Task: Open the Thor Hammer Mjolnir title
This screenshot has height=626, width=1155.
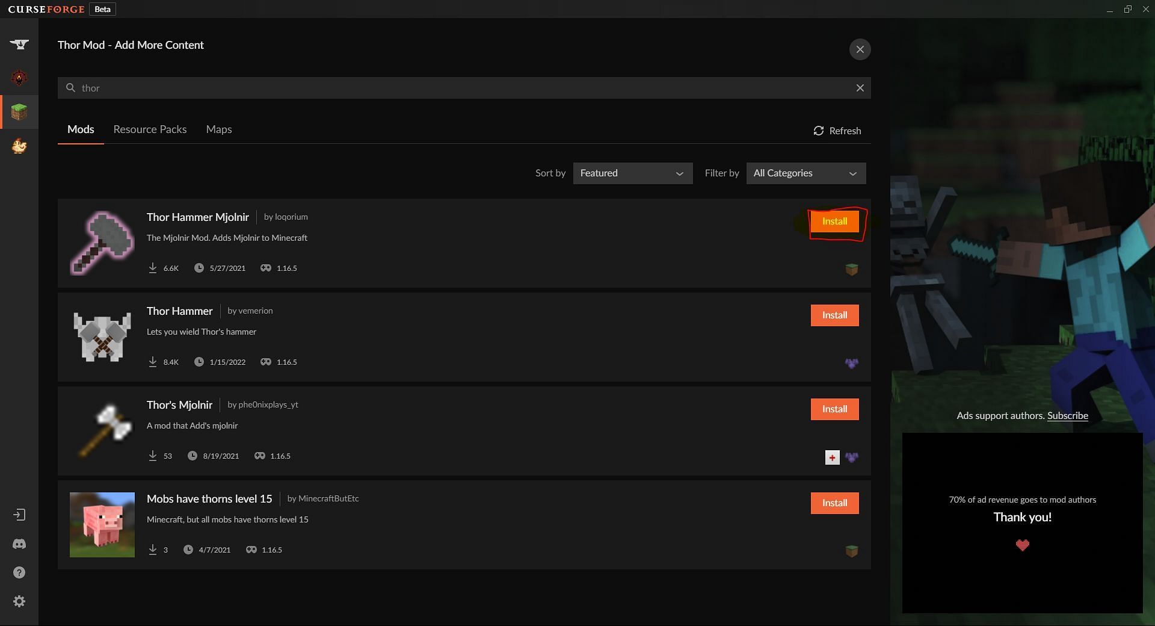Action: pos(198,217)
